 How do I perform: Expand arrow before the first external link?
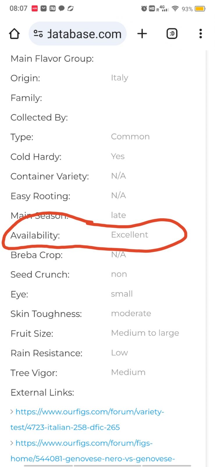coord(12,412)
